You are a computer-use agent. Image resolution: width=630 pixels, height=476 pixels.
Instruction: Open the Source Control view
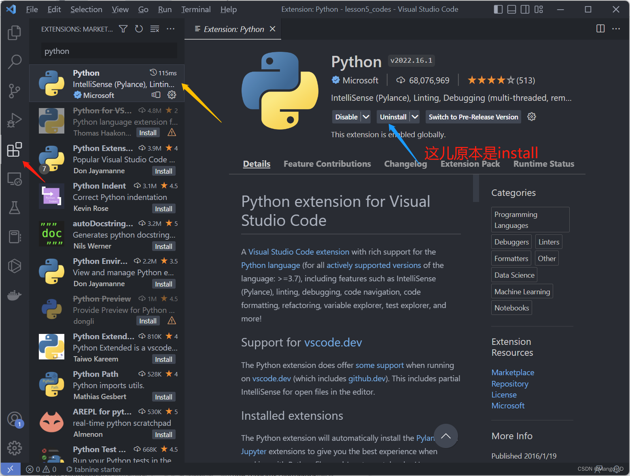point(15,91)
